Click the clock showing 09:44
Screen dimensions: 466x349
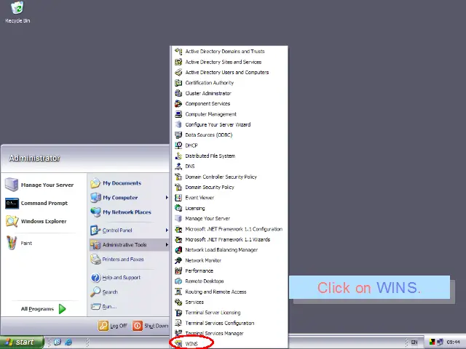point(453,342)
